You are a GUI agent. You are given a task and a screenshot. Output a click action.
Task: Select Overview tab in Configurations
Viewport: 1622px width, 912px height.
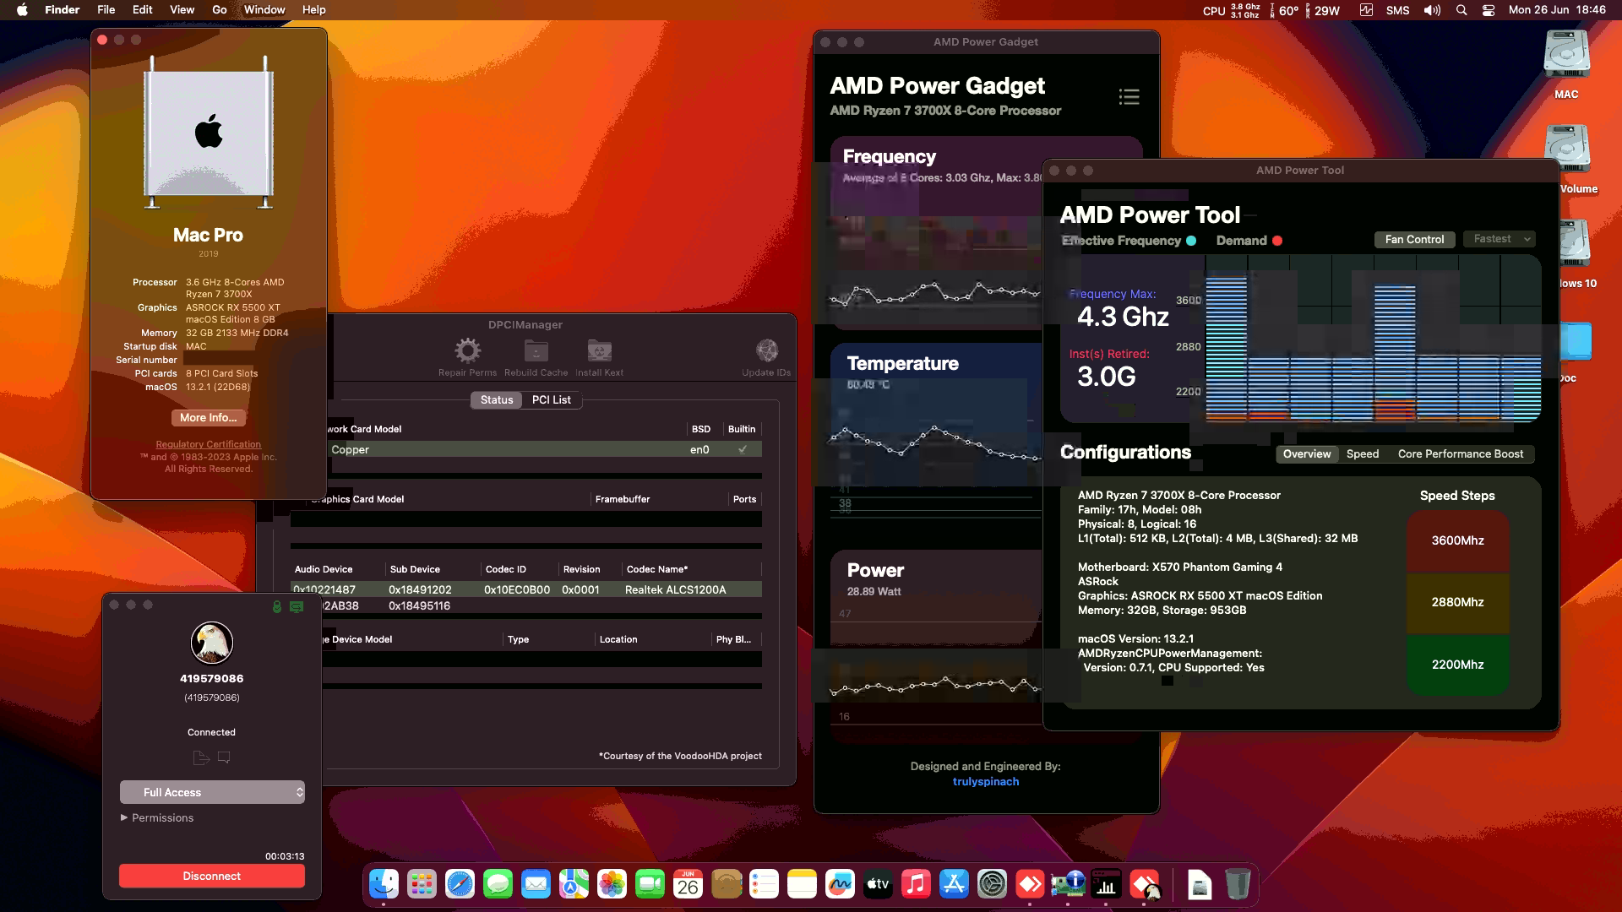click(1307, 453)
